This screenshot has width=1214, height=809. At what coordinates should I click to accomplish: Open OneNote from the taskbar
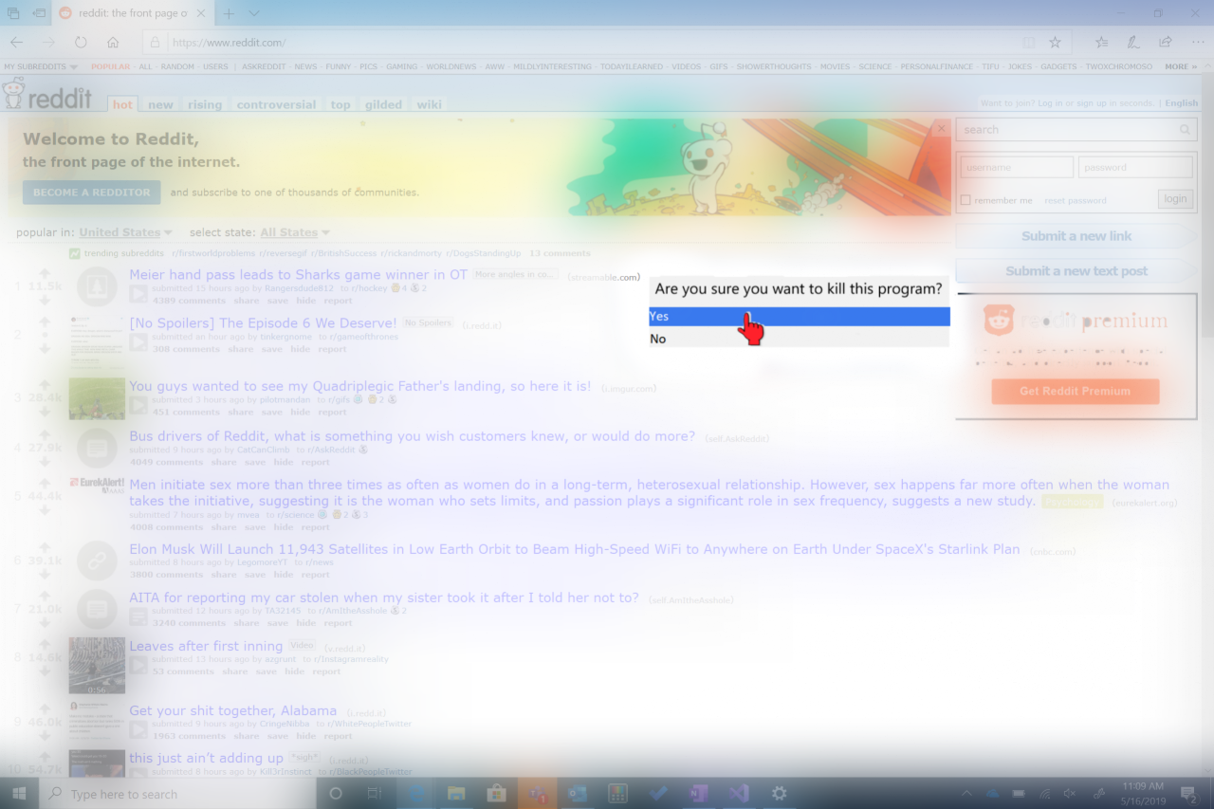[699, 794]
